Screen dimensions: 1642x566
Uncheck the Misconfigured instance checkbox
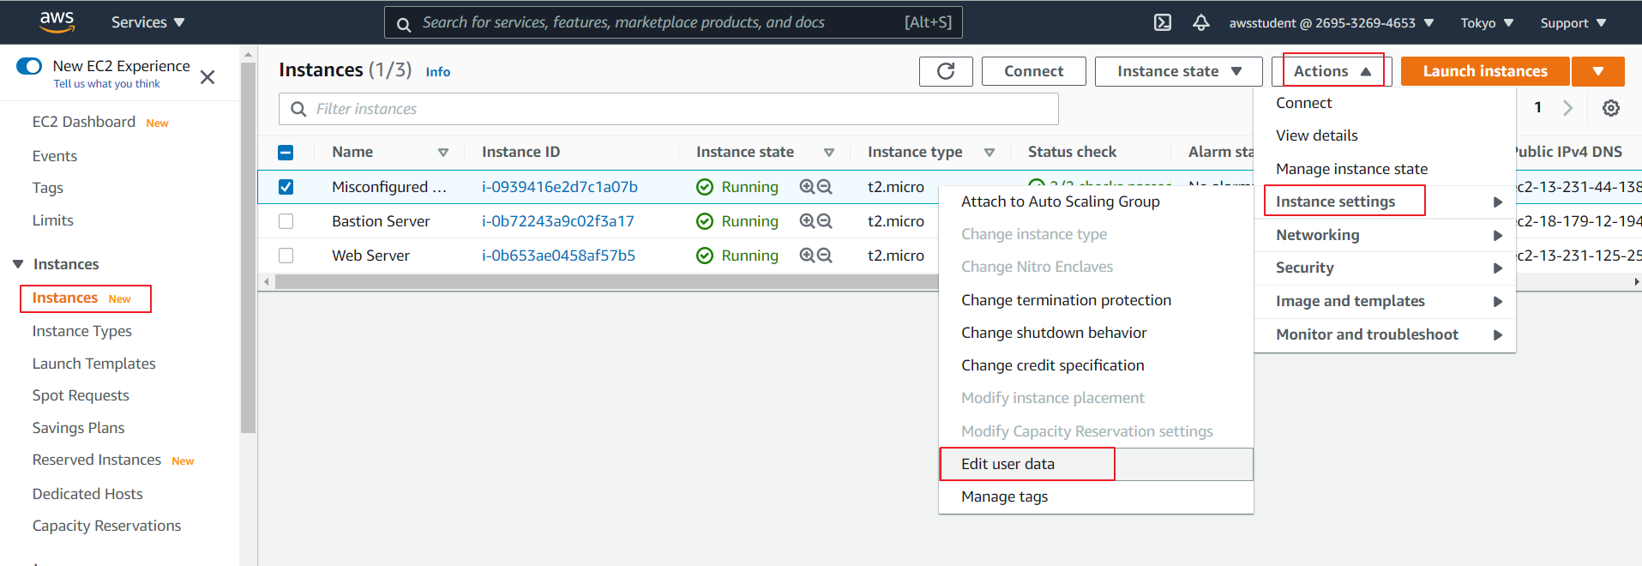click(286, 187)
